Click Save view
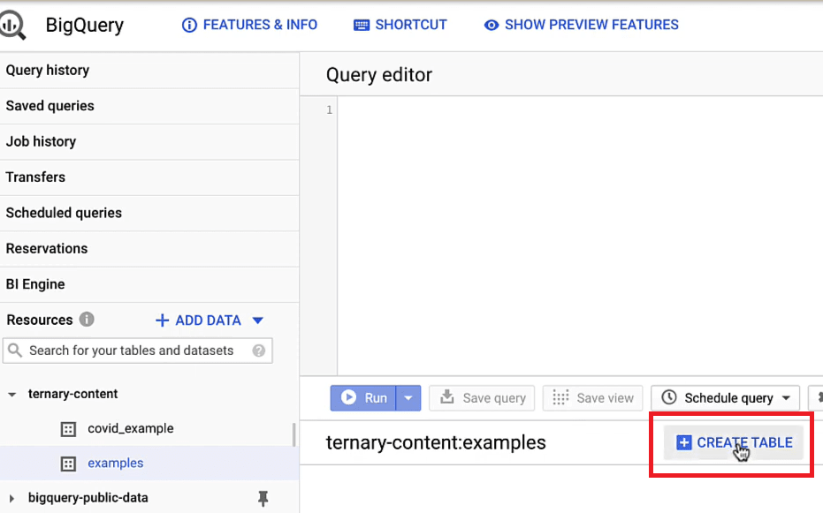Screen dimensions: 823x513 click(x=592, y=398)
